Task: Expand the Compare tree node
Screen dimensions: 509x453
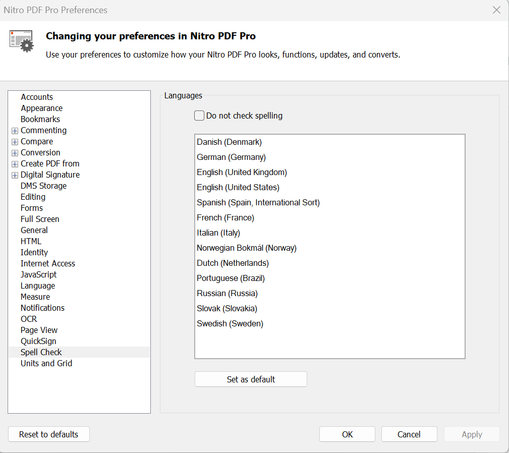Action: pos(15,142)
